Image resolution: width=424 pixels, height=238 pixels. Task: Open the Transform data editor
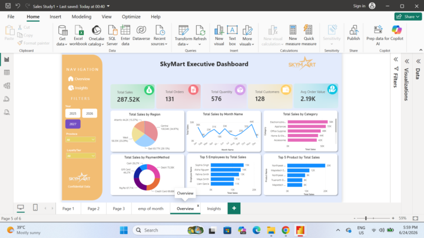[x=183, y=35]
